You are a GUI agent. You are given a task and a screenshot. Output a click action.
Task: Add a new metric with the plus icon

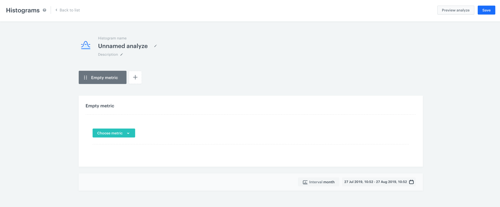[135, 78]
